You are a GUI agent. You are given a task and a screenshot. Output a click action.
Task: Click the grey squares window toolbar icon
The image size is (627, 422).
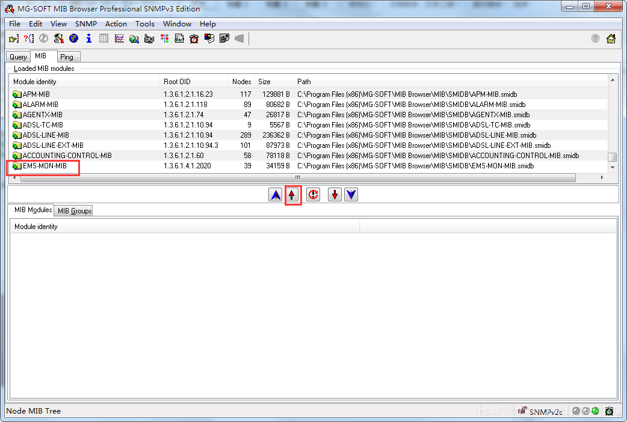[x=224, y=38]
